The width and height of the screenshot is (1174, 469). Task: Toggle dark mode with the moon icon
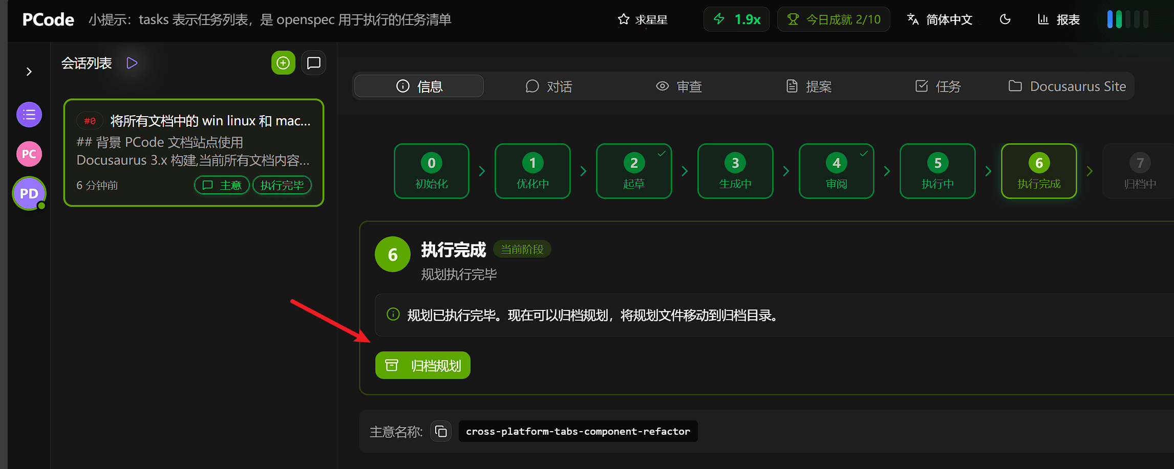(x=1005, y=19)
